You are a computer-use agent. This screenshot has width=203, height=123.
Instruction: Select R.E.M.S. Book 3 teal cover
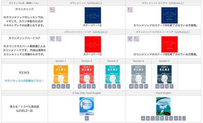pos(113,74)
